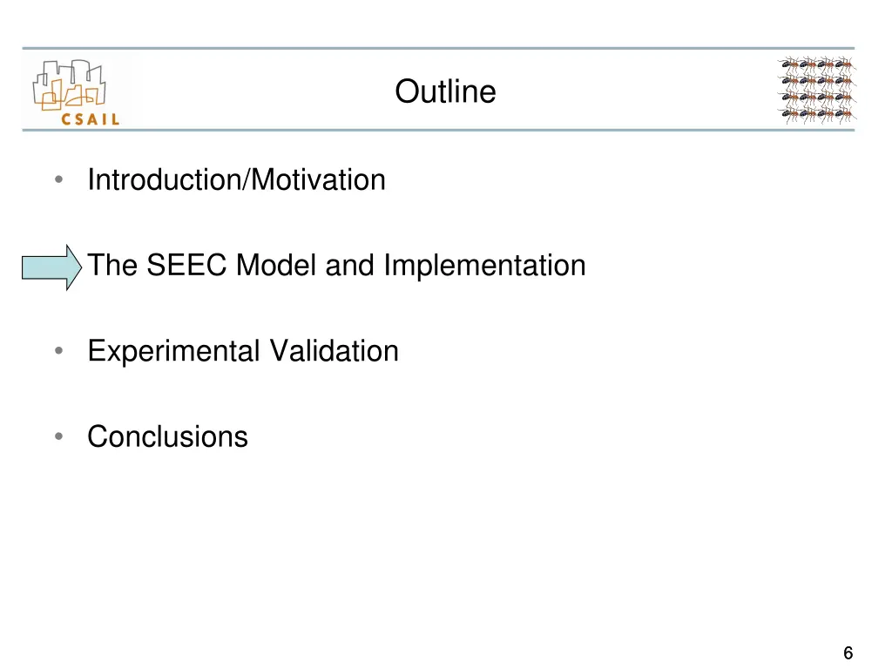The width and height of the screenshot is (892, 669).
Task: Click the bullet before Experimental Validation
Action: pos(58,350)
